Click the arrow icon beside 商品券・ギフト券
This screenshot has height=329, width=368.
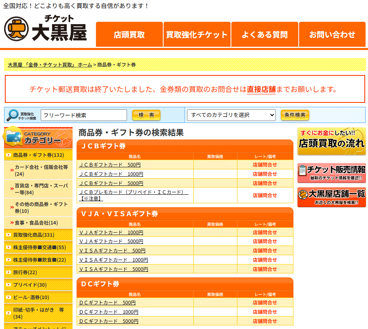tap(8, 155)
